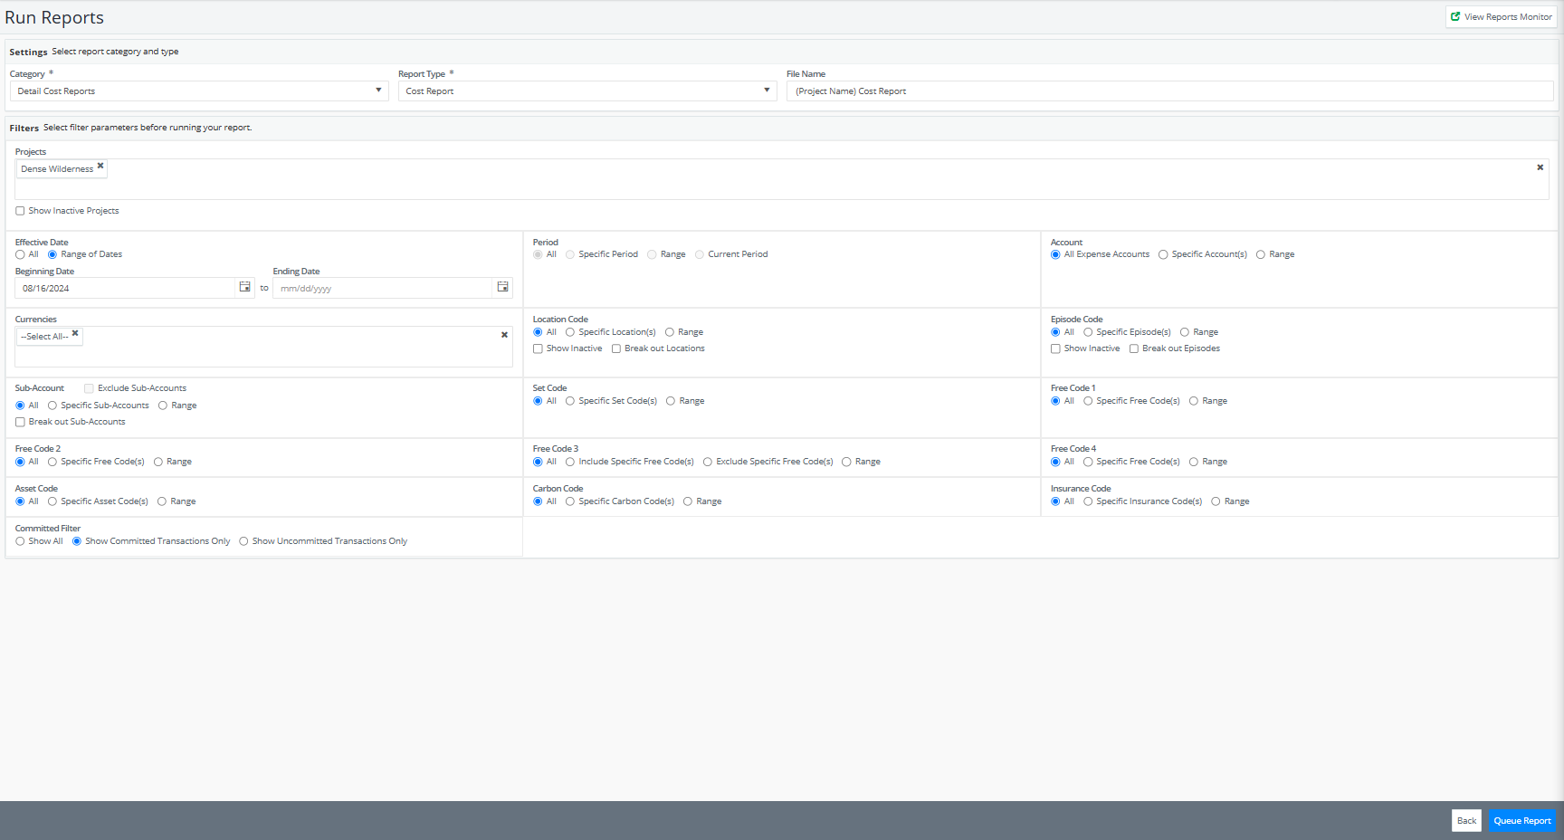This screenshot has height=840, width=1564.
Task: Click the View Reports Monitor icon
Action: point(1454,16)
